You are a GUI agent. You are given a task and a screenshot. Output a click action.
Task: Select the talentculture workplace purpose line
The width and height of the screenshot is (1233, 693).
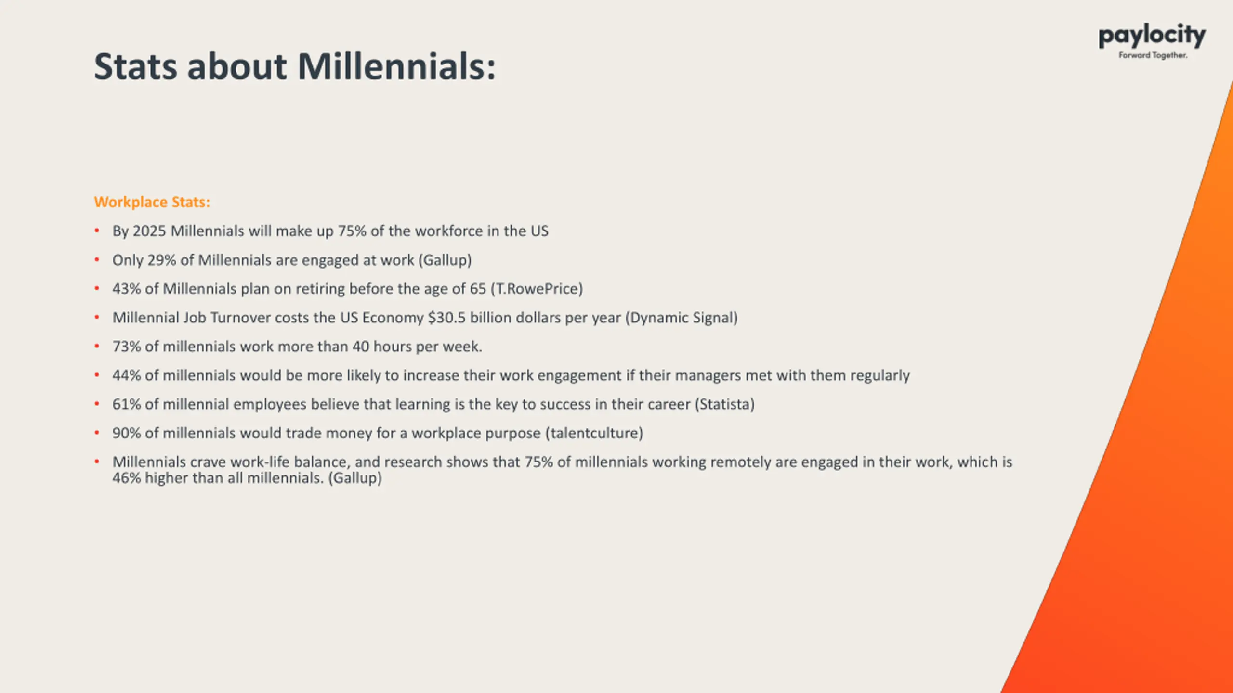(378, 433)
